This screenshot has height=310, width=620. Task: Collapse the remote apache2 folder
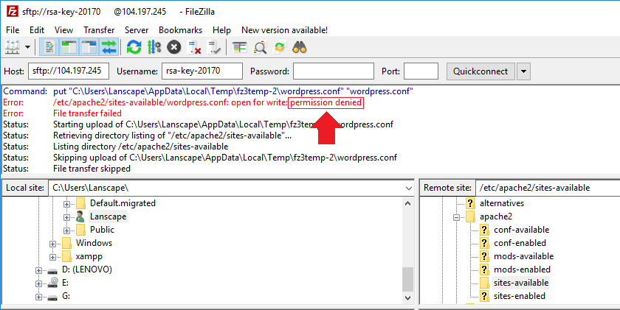(x=456, y=217)
